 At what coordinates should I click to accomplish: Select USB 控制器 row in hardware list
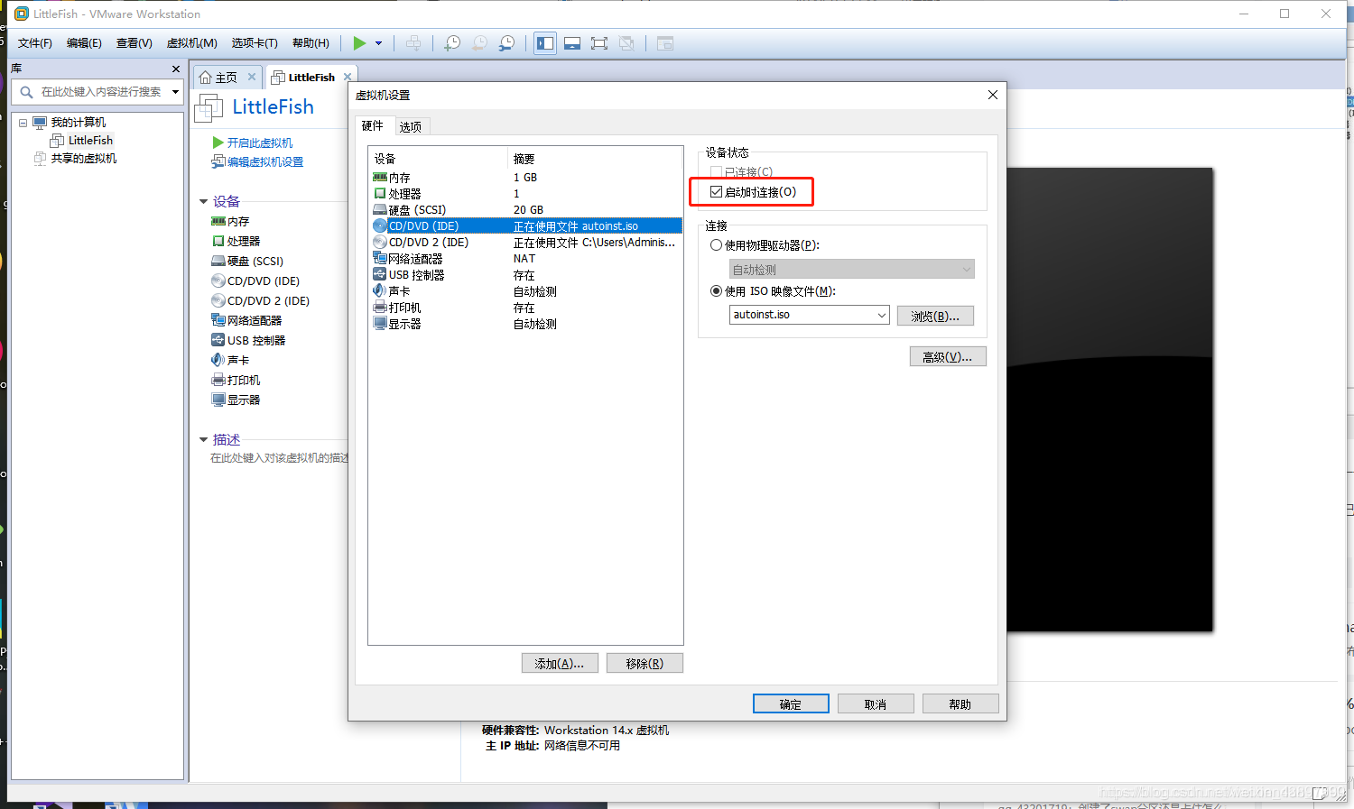pyautogui.click(x=525, y=275)
